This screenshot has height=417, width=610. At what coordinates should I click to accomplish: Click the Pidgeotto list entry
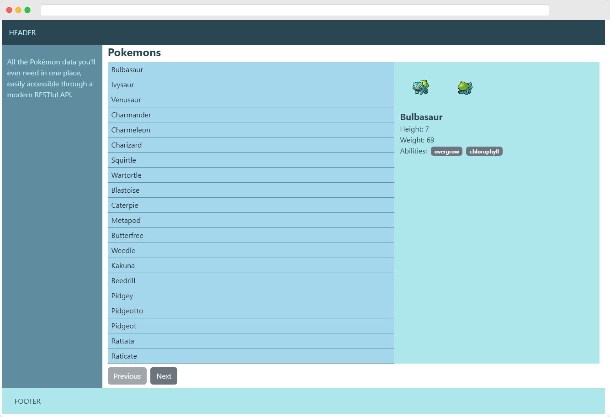pos(251,311)
